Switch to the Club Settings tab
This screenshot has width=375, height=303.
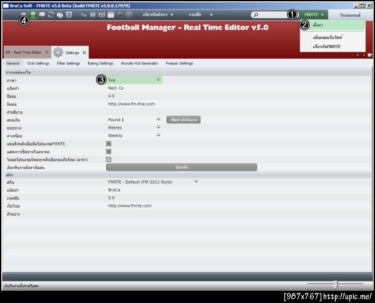tap(38, 63)
